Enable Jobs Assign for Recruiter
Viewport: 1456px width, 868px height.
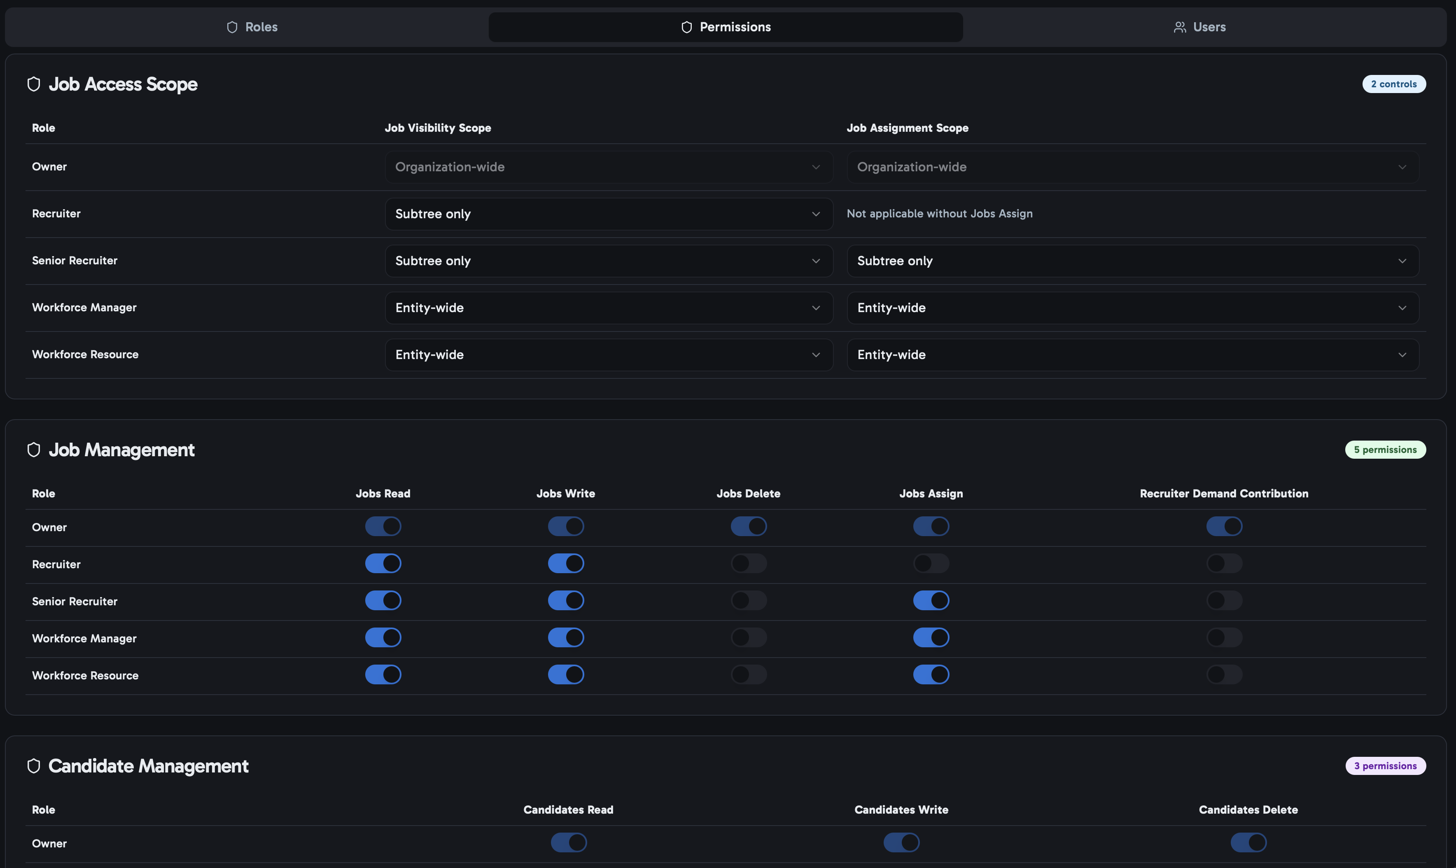931,563
